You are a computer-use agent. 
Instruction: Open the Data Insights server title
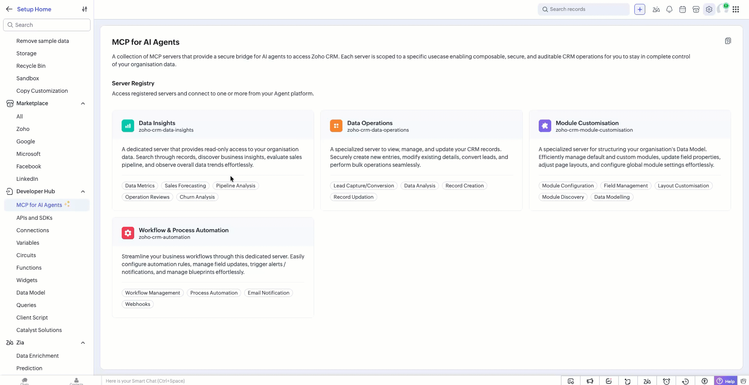coord(157,123)
